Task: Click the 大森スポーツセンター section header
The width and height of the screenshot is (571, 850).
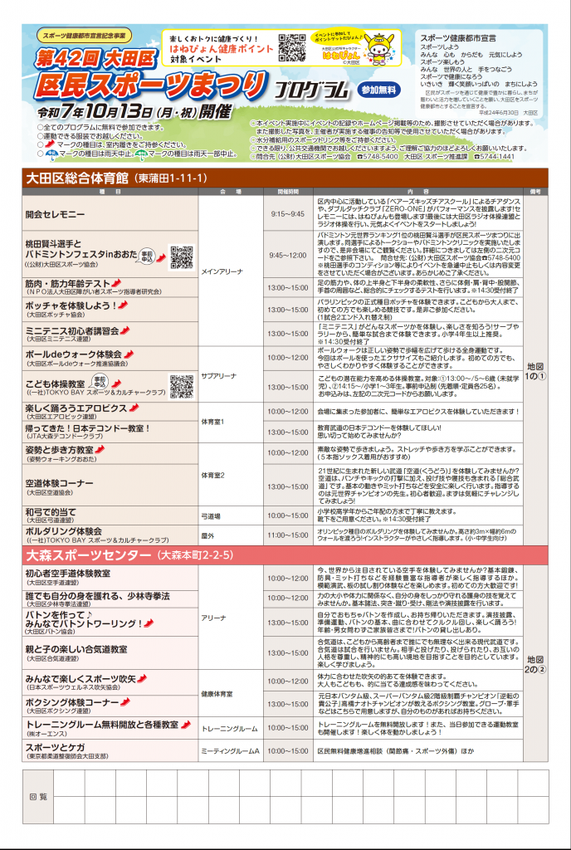Action: click(x=285, y=555)
